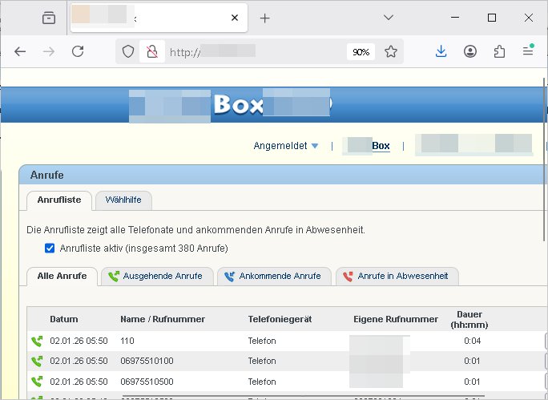Open the Firefox application menu
This screenshot has height=400, width=548.
(x=528, y=51)
